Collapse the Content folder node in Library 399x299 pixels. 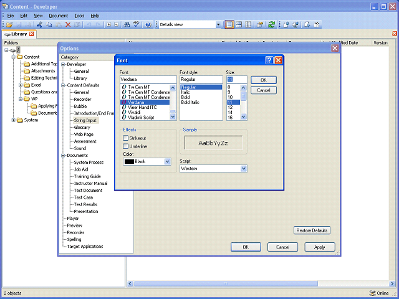click(14, 57)
